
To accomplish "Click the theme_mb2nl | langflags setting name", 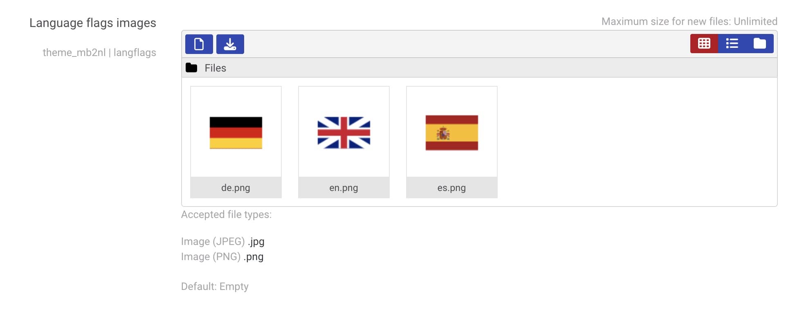I will (x=99, y=53).
